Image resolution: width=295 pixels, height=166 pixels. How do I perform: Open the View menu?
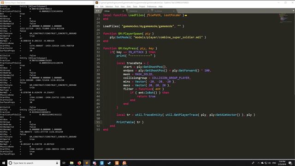(123, 6)
